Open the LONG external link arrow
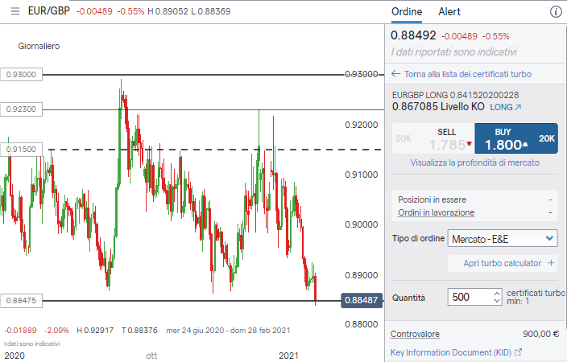 click(518, 106)
